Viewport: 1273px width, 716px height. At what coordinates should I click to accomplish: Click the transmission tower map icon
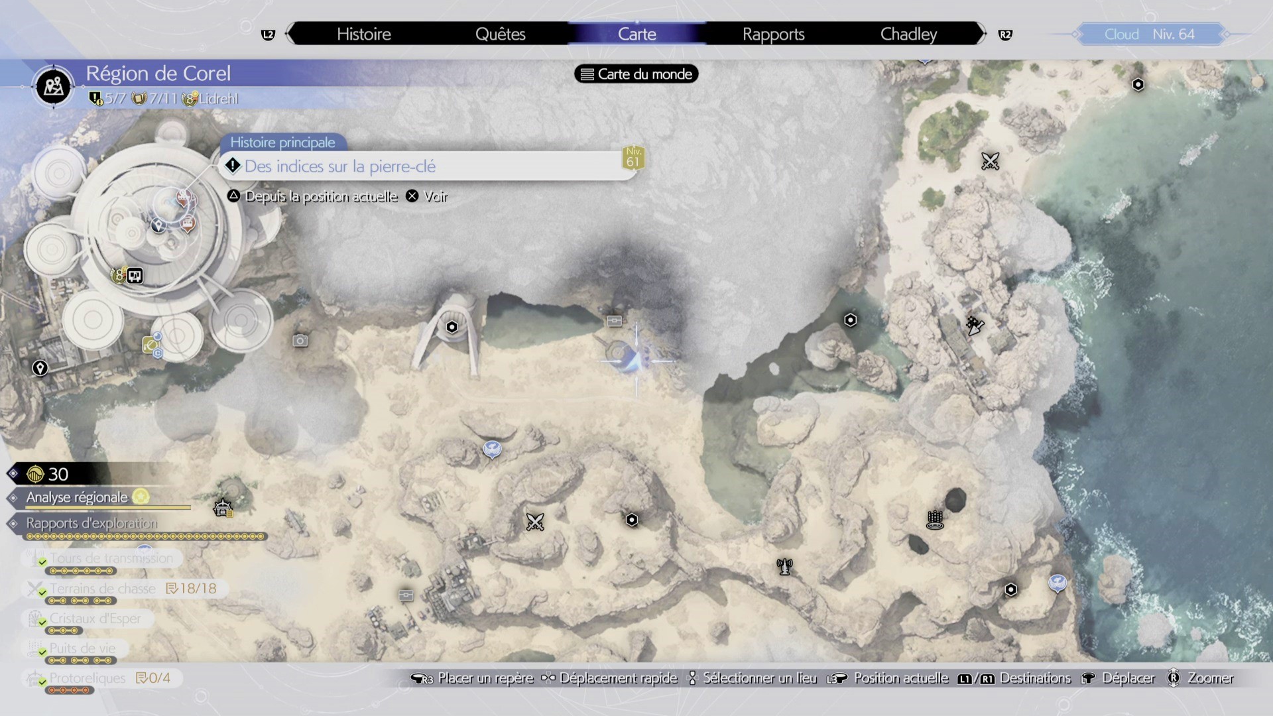784,567
